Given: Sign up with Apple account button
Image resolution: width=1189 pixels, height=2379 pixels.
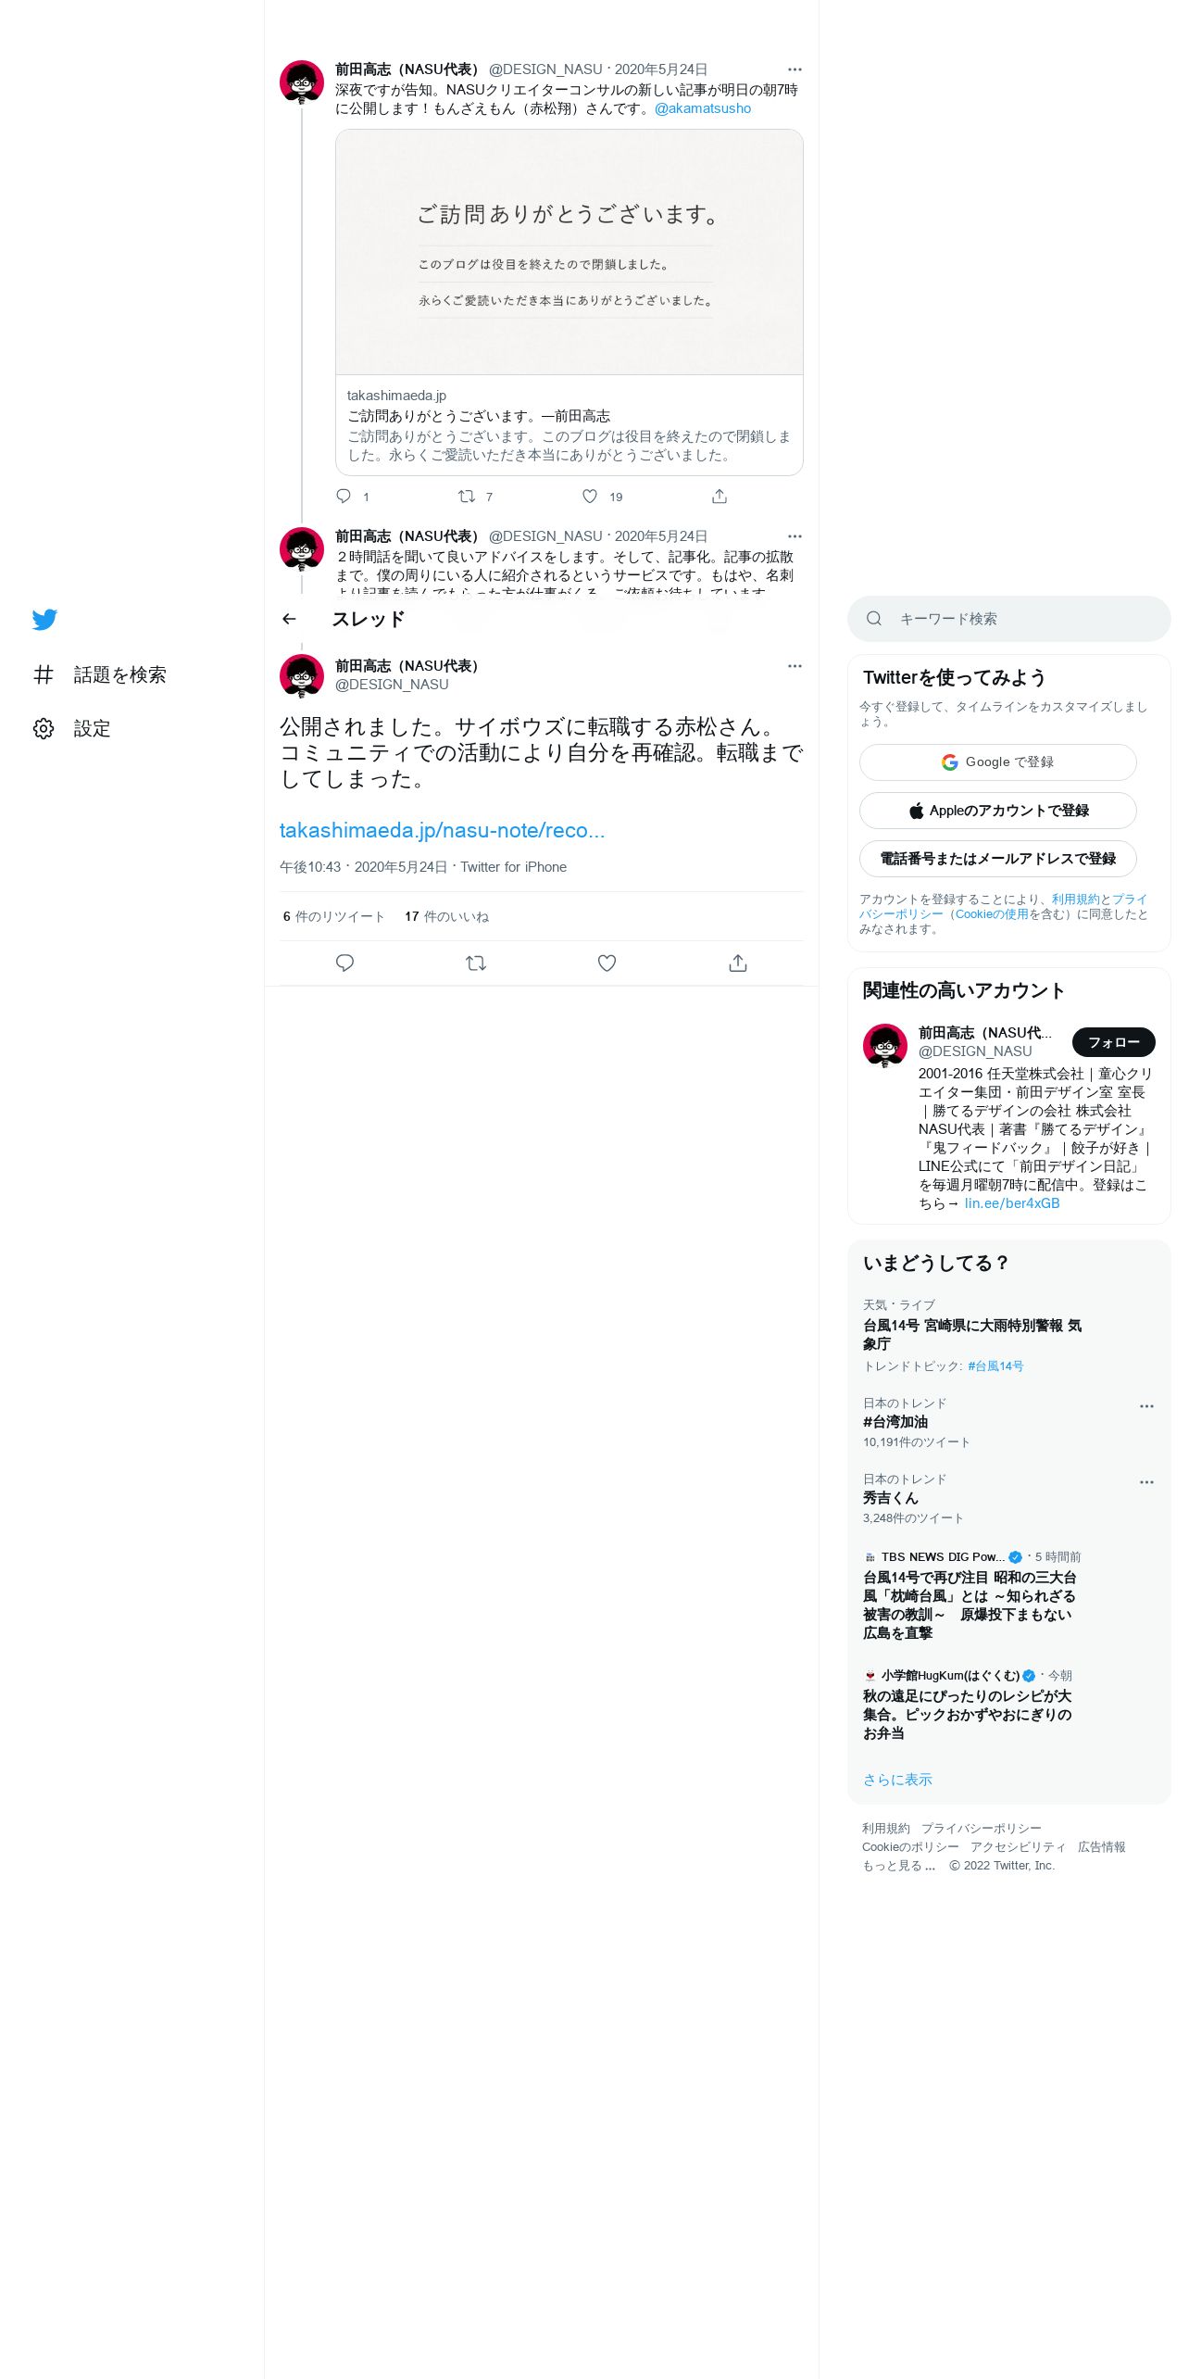Looking at the screenshot, I should pos(998,811).
